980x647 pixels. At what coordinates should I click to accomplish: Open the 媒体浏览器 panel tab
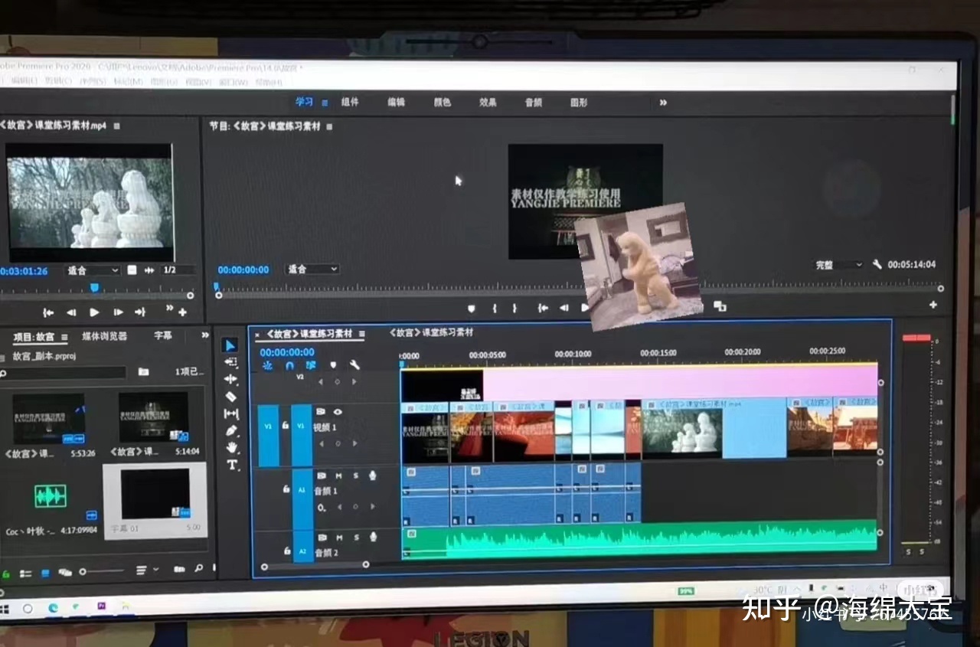coord(105,335)
